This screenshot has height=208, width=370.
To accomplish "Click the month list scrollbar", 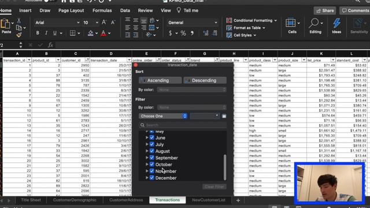I will tap(225, 167).
